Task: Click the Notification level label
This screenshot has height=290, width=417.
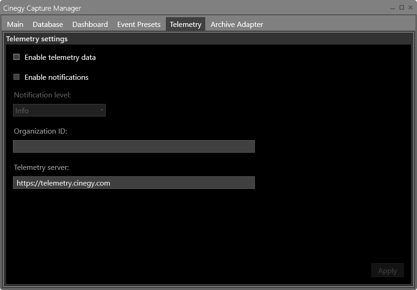Action: click(41, 95)
